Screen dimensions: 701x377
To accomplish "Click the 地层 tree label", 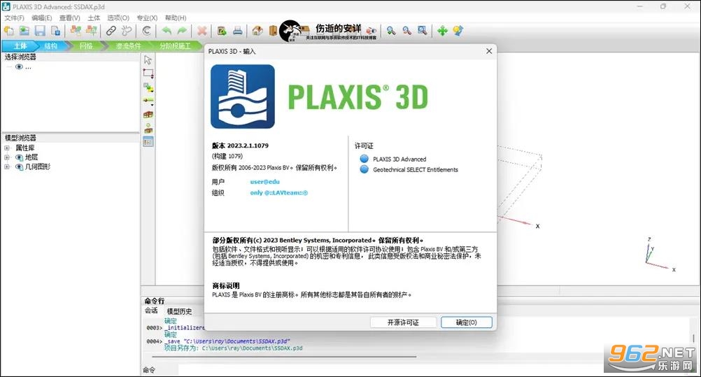I will (x=31, y=157).
